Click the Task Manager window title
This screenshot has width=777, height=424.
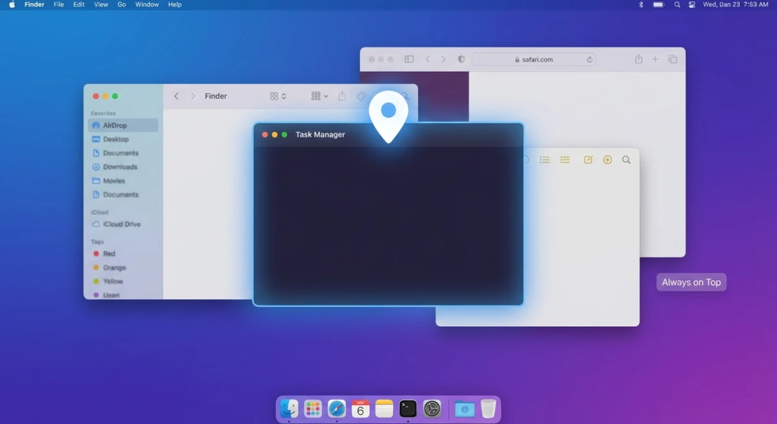(x=320, y=135)
